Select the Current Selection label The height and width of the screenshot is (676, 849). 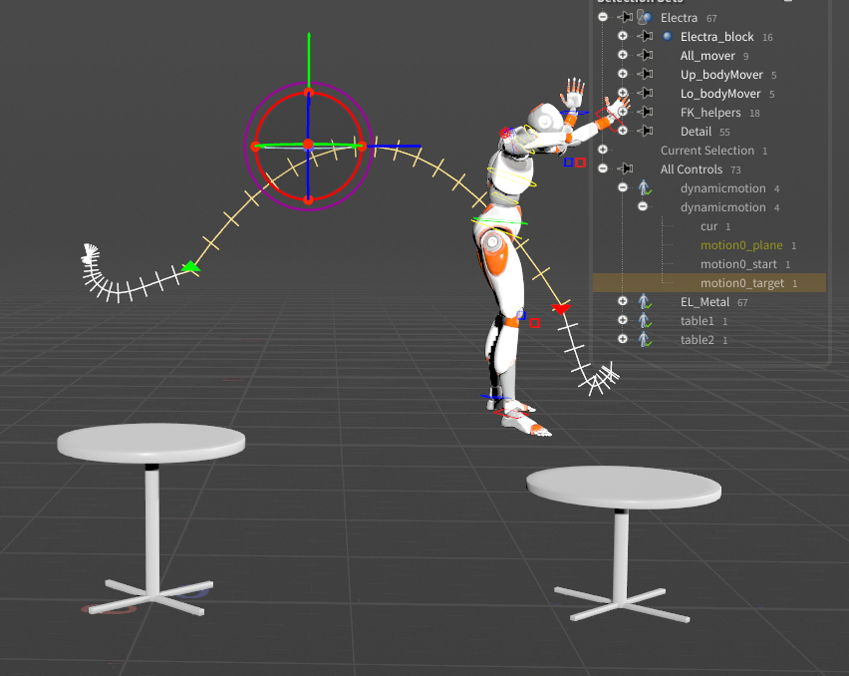[x=707, y=151]
